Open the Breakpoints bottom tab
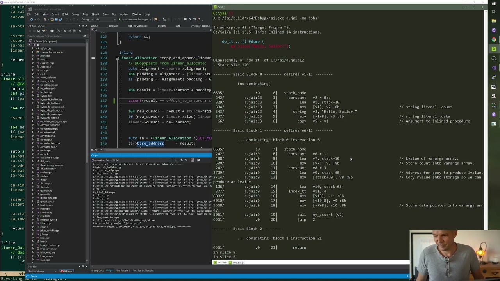 [x=98, y=270]
